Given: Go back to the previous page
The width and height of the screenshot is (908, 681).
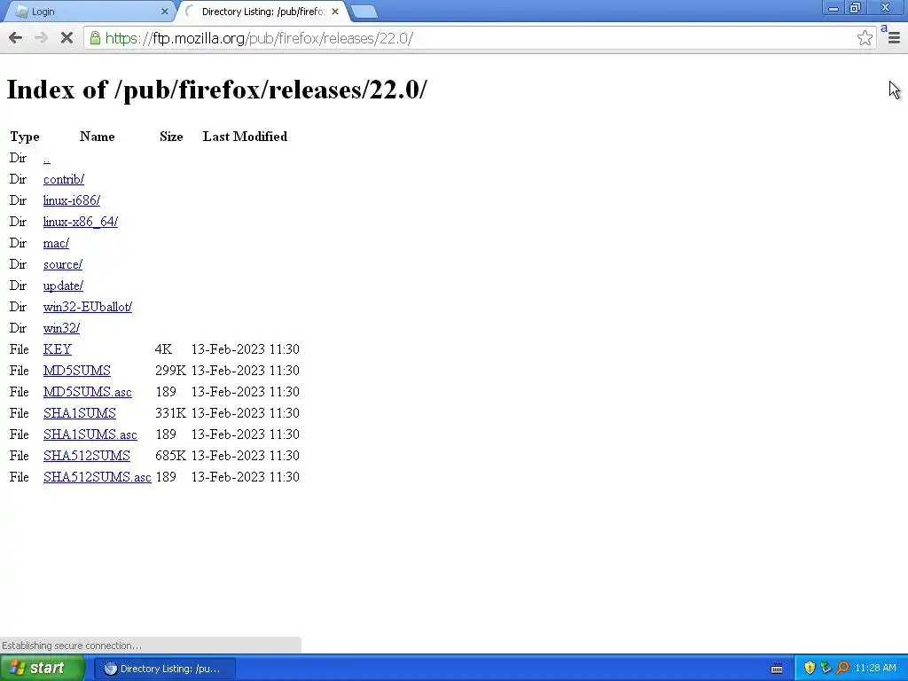Looking at the screenshot, I should 16,38.
